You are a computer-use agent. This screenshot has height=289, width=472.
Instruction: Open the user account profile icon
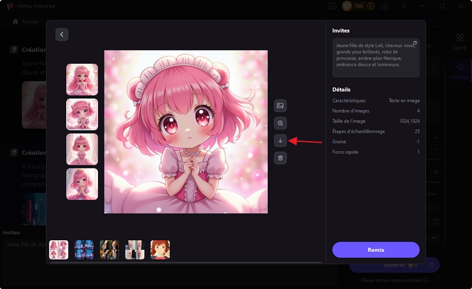point(385,6)
